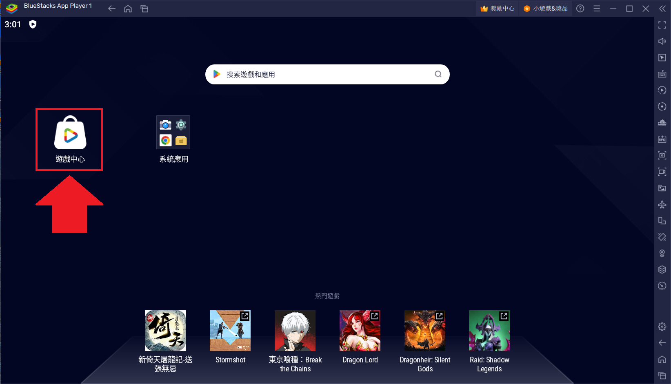671x384 pixels.
Task: Open multi-instance manager layers icon
Action: click(x=662, y=269)
